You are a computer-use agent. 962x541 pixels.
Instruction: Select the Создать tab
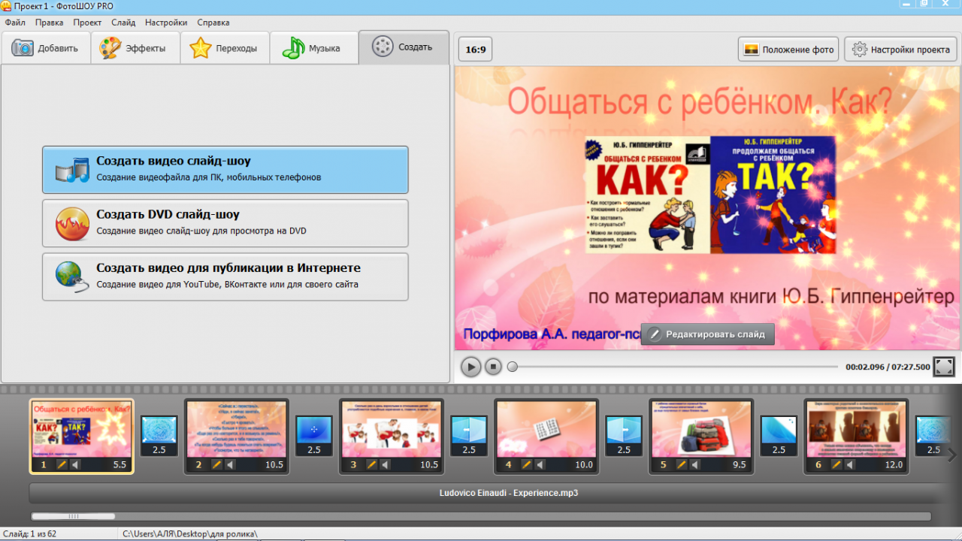tap(404, 47)
